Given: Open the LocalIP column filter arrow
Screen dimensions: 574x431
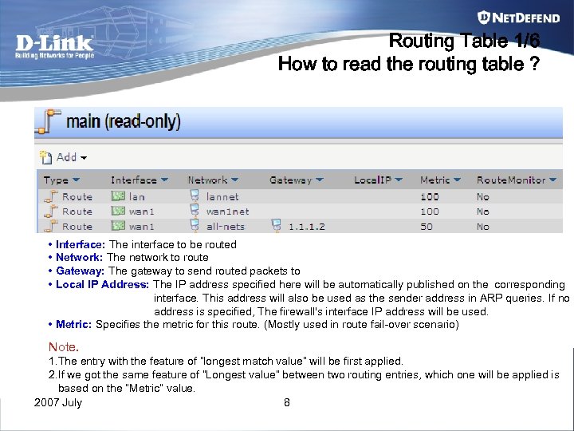Looking at the screenshot, I should pyautogui.click(x=399, y=180).
